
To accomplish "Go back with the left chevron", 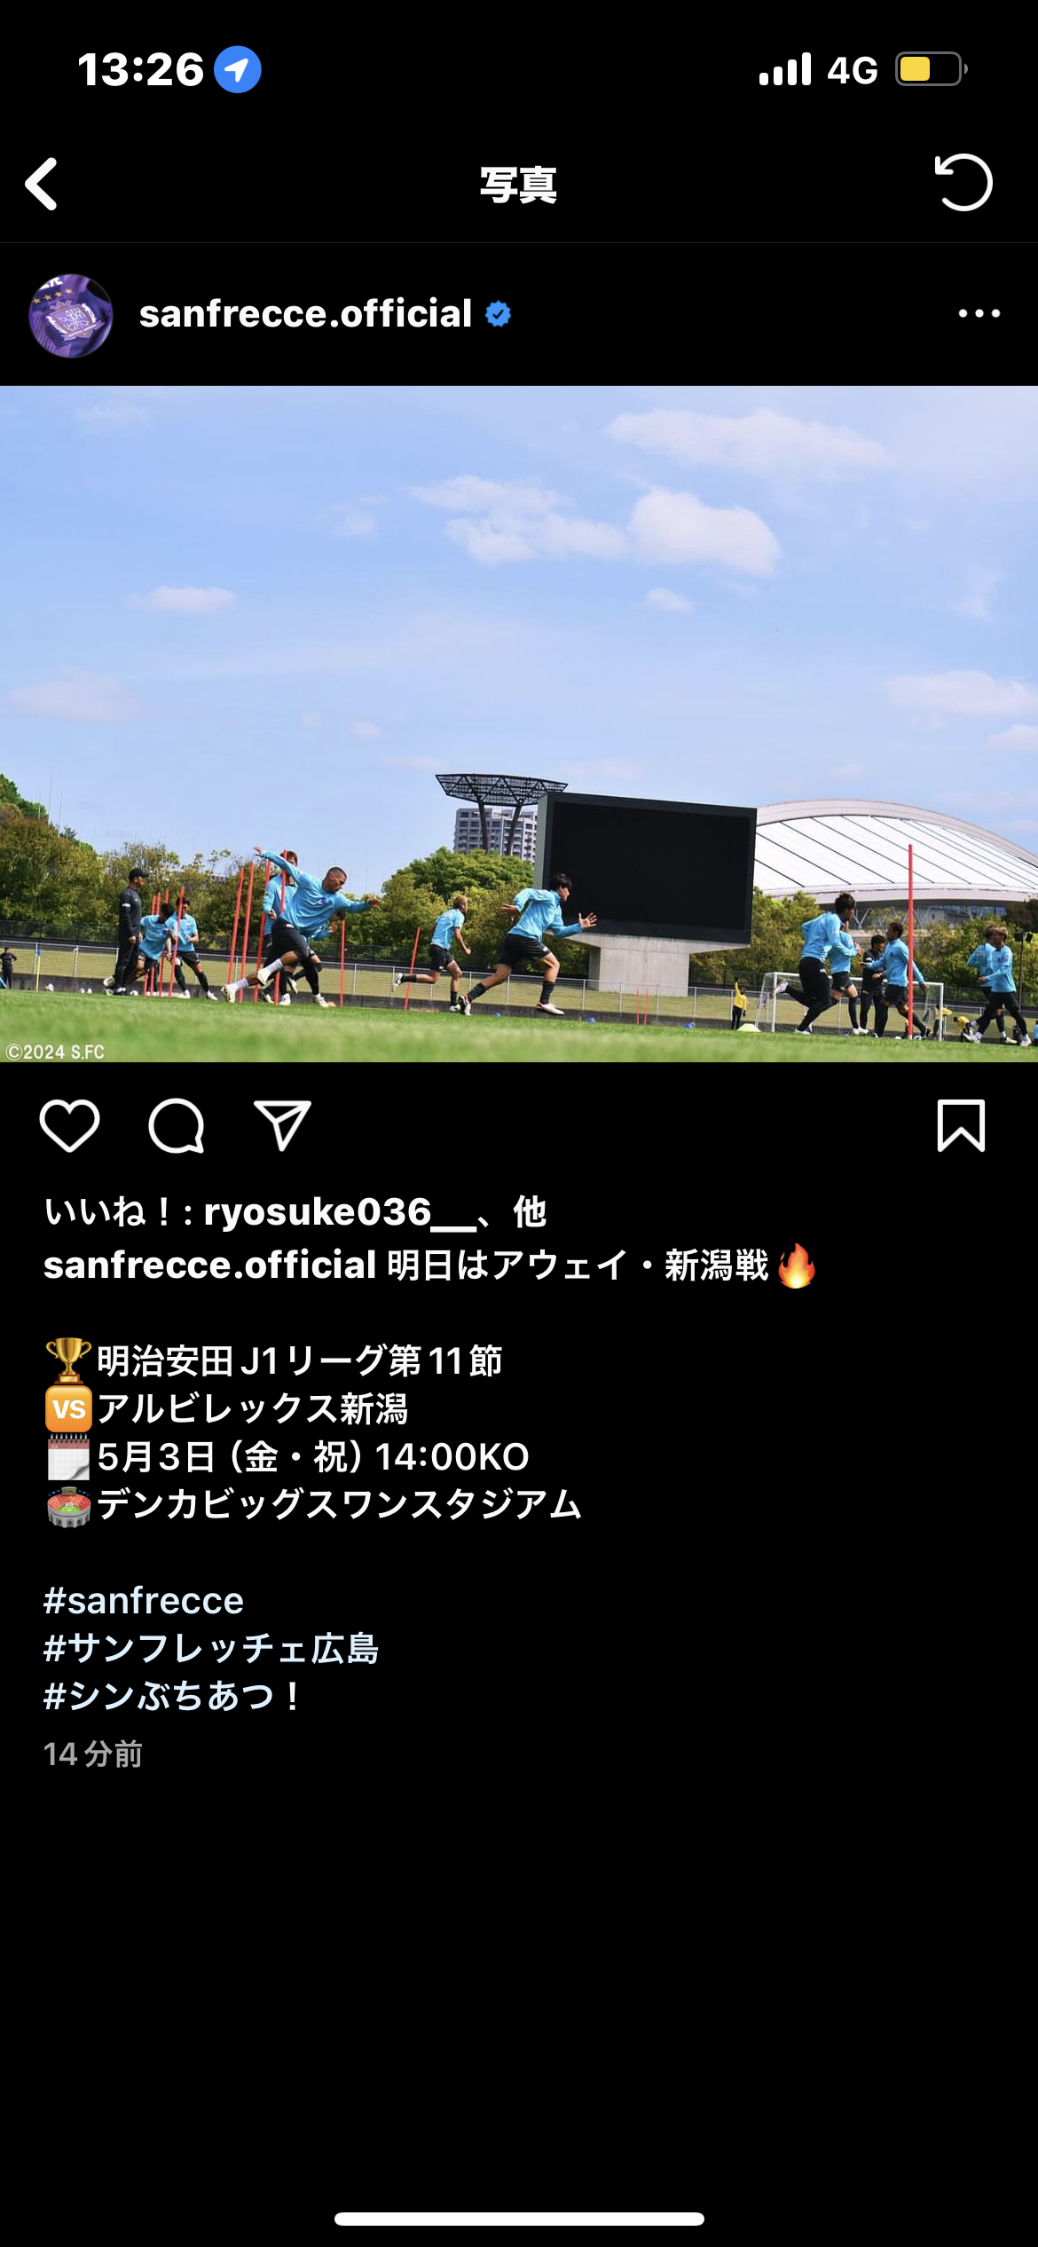I will [41, 184].
